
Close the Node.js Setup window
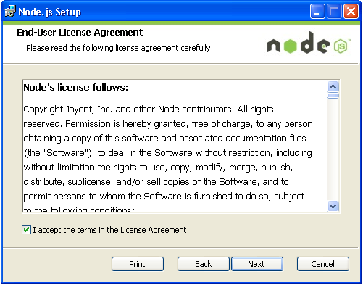(x=351, y=11)
